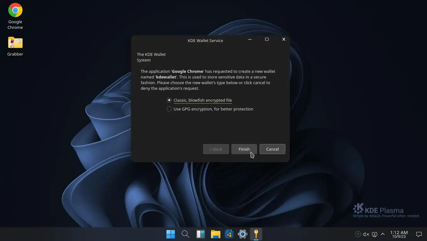Click the bold 'Google Chrome' text in message
The height and width of the screenshot is (241, 427).
point(187,71)
